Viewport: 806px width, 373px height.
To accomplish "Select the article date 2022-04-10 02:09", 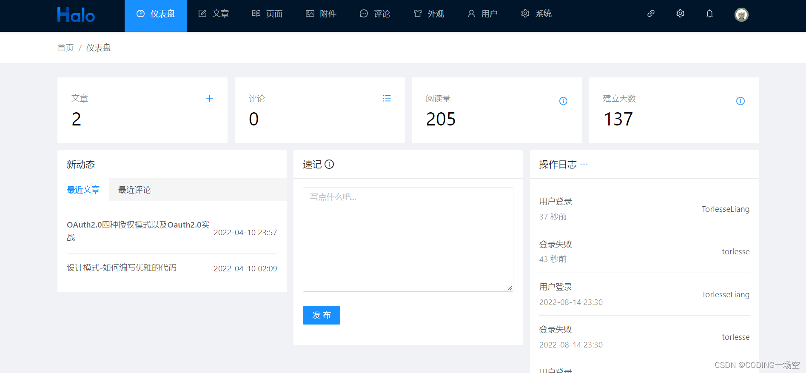I will tap(245, 269).
